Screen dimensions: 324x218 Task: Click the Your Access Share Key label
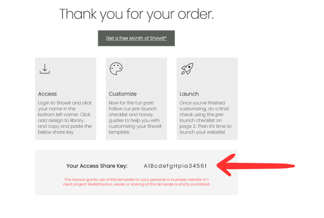[x=97, y=166]
